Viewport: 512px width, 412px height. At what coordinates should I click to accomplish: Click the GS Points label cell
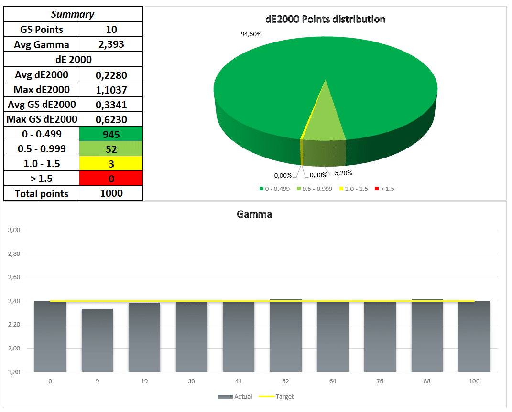pos(42,29)
